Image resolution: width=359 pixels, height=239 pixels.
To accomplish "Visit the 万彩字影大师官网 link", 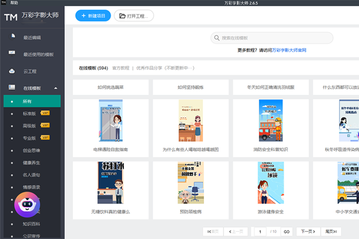I will click(289, 50).
